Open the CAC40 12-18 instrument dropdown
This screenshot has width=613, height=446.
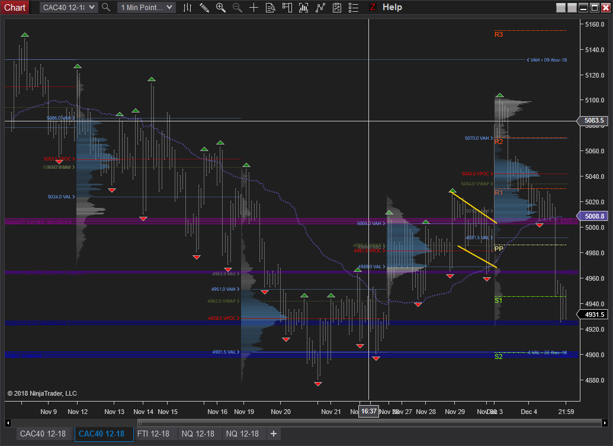click(69, 8)
